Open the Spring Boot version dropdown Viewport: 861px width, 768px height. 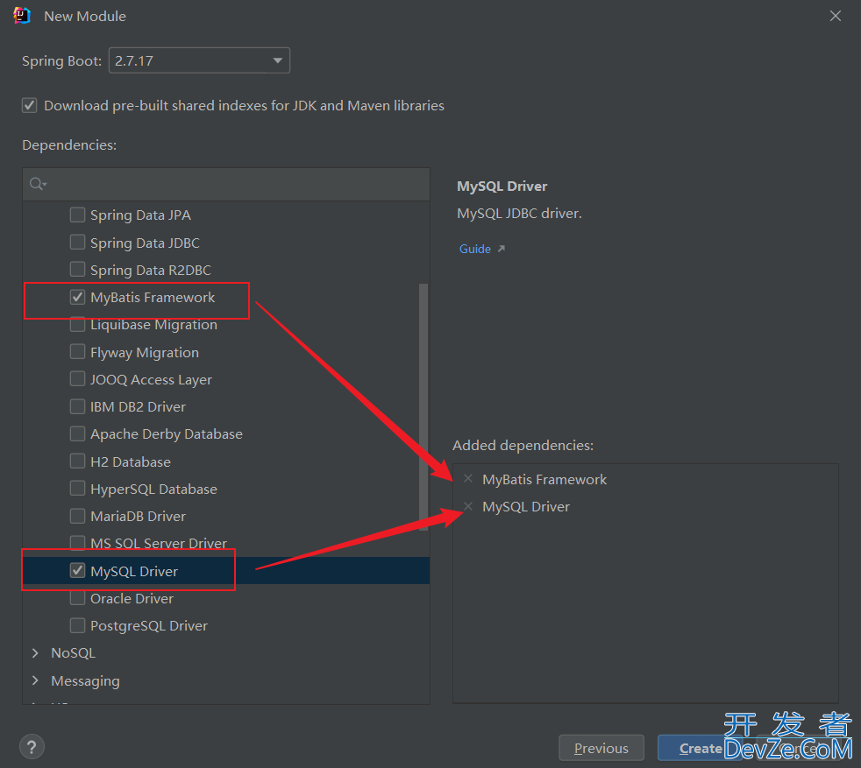point(199,60)
